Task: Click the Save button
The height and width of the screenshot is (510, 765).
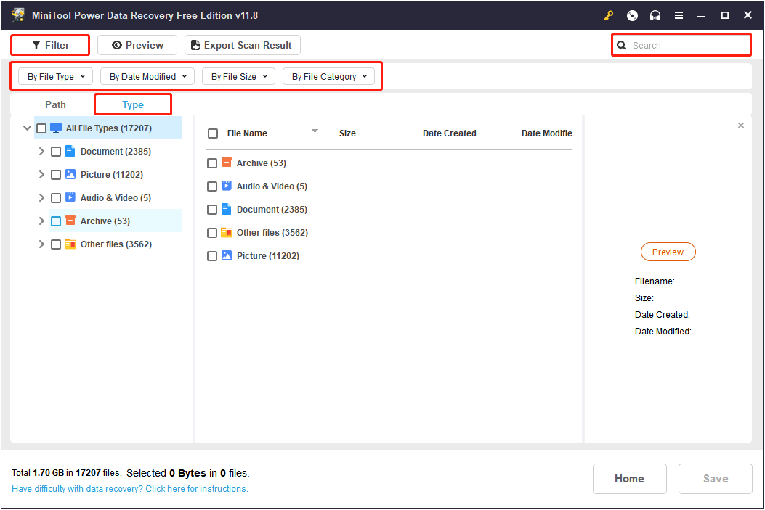Action: (716, 479)
